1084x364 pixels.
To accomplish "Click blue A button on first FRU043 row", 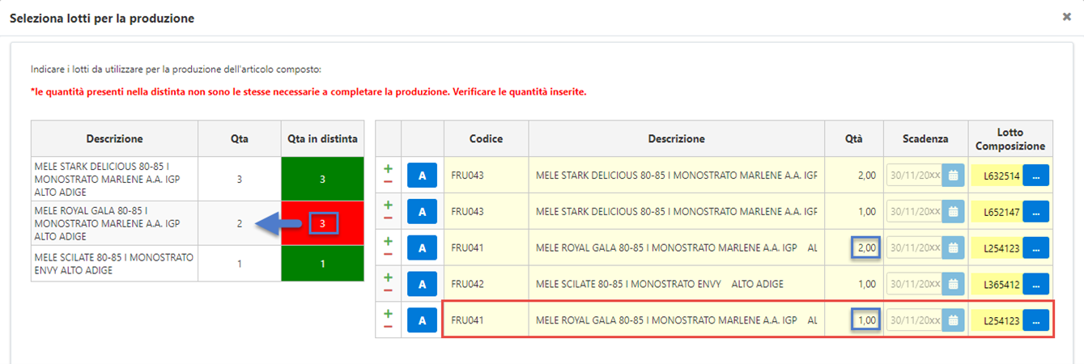I will pos(422,175).
